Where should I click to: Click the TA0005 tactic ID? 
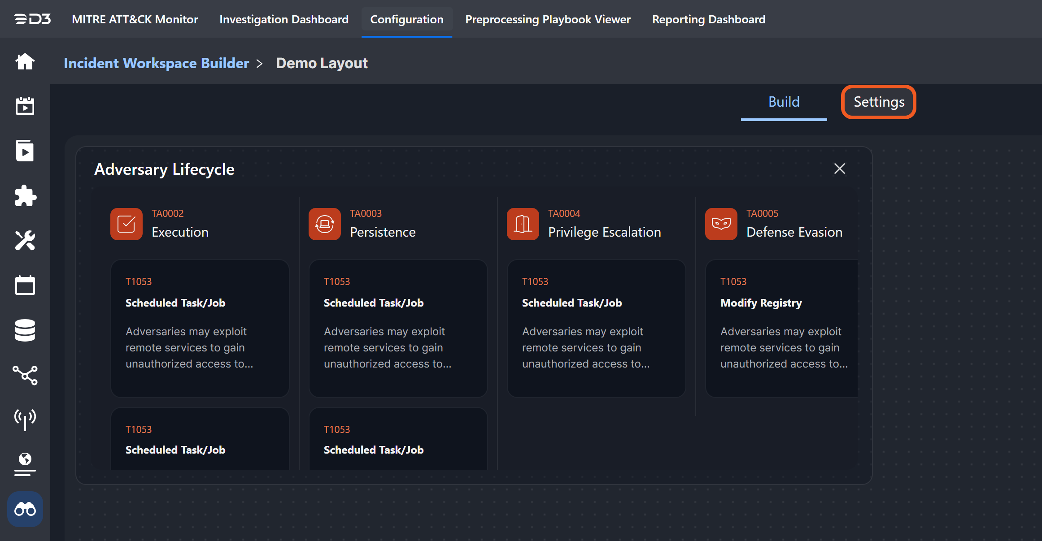point(762,213)
